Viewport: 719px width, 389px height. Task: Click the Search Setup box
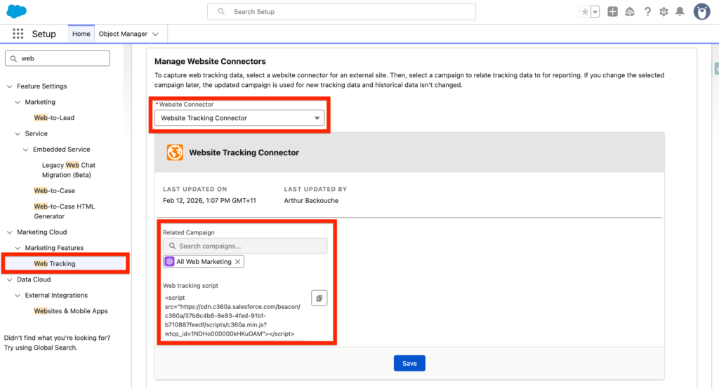pos(341,12)
